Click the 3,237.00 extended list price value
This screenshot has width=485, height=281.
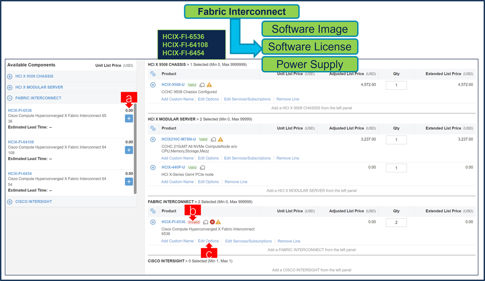coord(465,139)
